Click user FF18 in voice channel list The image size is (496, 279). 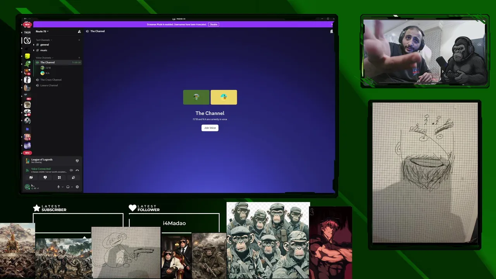point(45,68)
